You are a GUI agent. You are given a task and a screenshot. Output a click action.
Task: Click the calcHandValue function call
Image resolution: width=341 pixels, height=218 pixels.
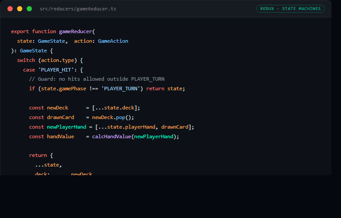[x=111, y=136]
